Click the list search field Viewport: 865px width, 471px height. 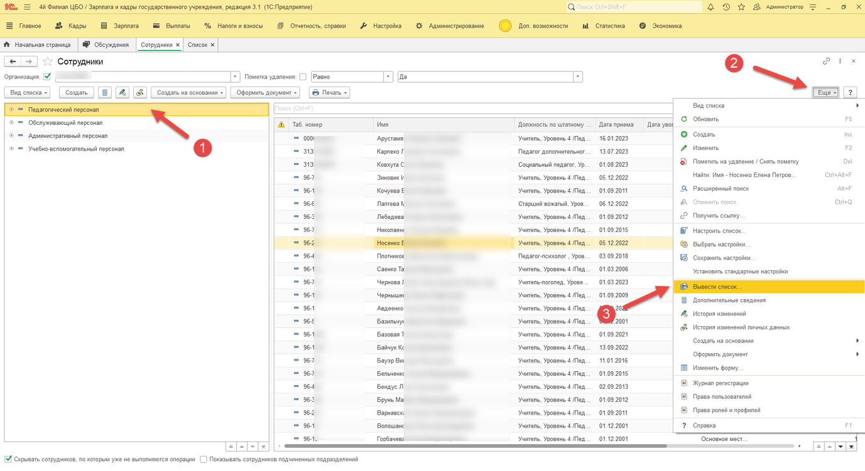click(x=471, y=108)
